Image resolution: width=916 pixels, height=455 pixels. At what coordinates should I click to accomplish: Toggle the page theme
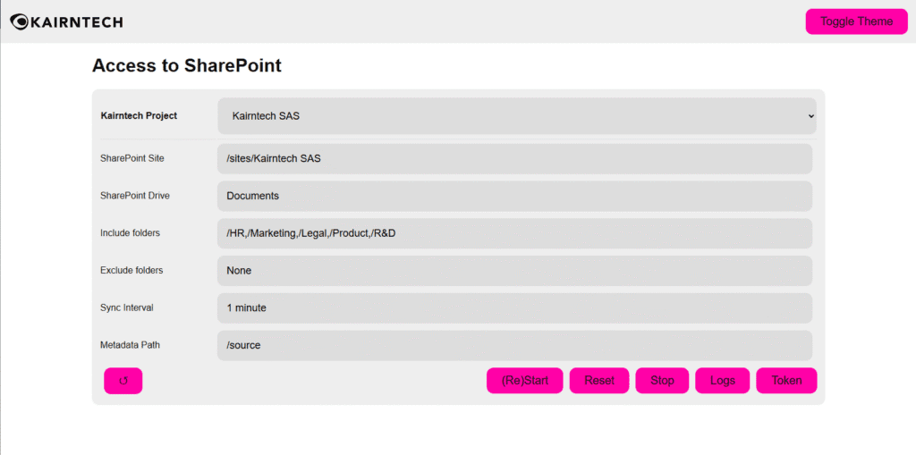(x=856, y=21)
